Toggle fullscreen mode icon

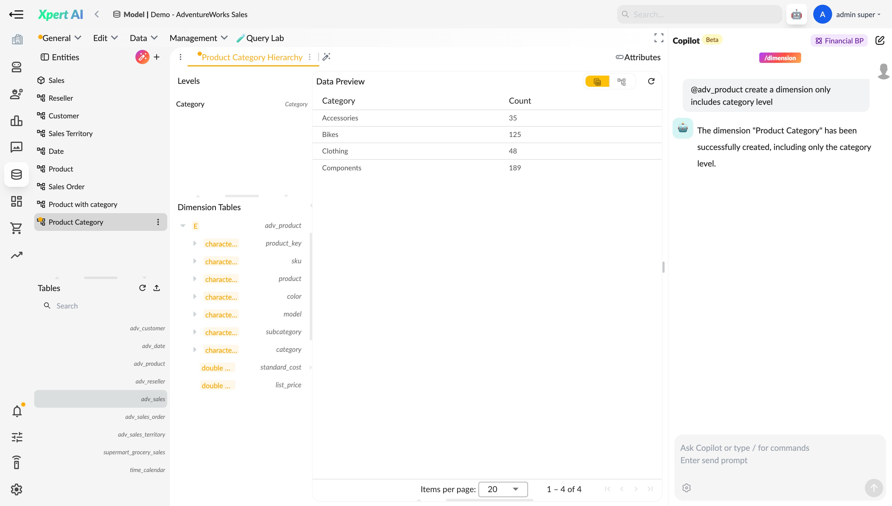659,38
